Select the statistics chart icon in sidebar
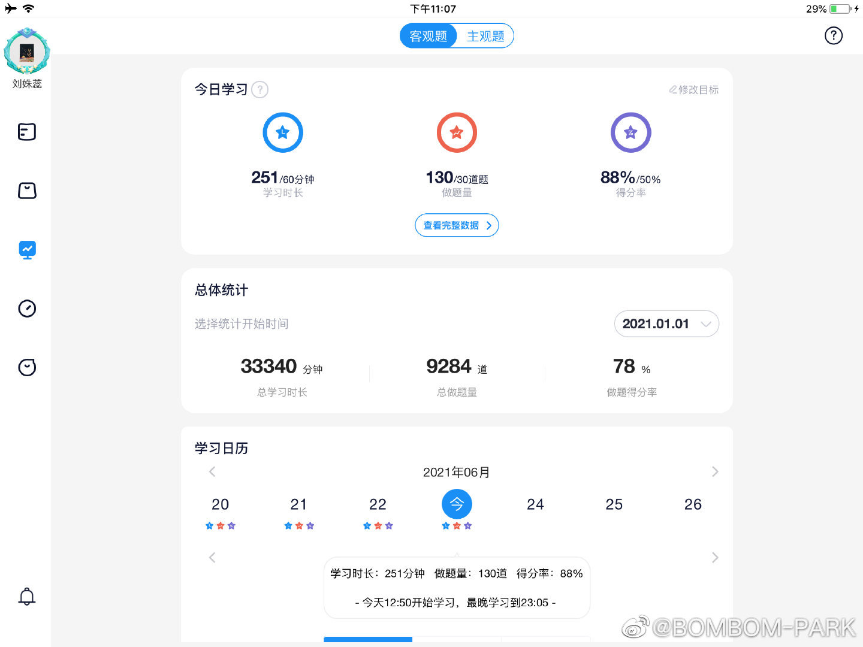This screenshot has width=863, height=647. [x=27, y=249]
